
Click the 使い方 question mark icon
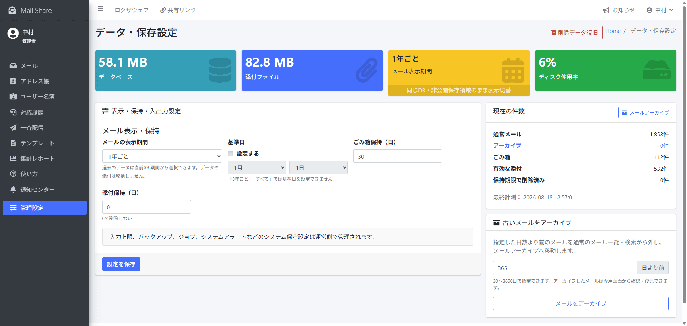tap(13, 174)
